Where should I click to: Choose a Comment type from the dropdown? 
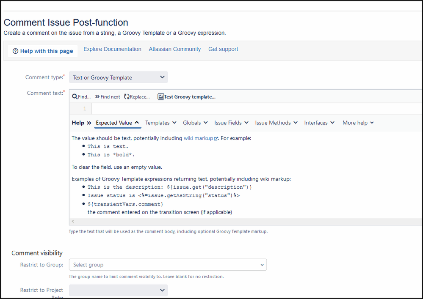click(x=119, y=77)
